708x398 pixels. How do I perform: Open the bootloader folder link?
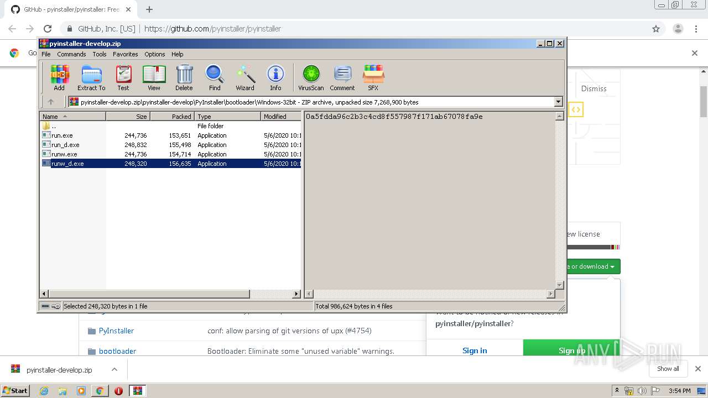[117, 351]
